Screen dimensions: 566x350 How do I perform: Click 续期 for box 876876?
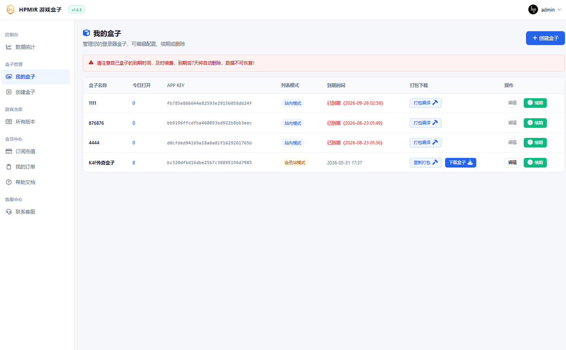(x=535, y=123)
